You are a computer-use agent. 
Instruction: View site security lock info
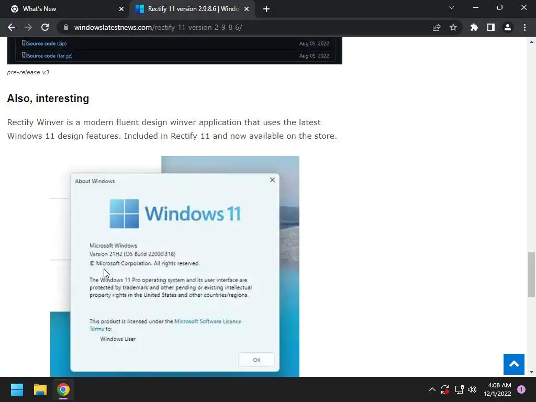coord(66,27)
